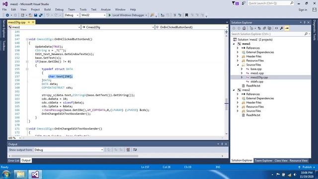Switch to the Class View tab
Viewport: 318px width, 179px height.
(x=281, y=161)
